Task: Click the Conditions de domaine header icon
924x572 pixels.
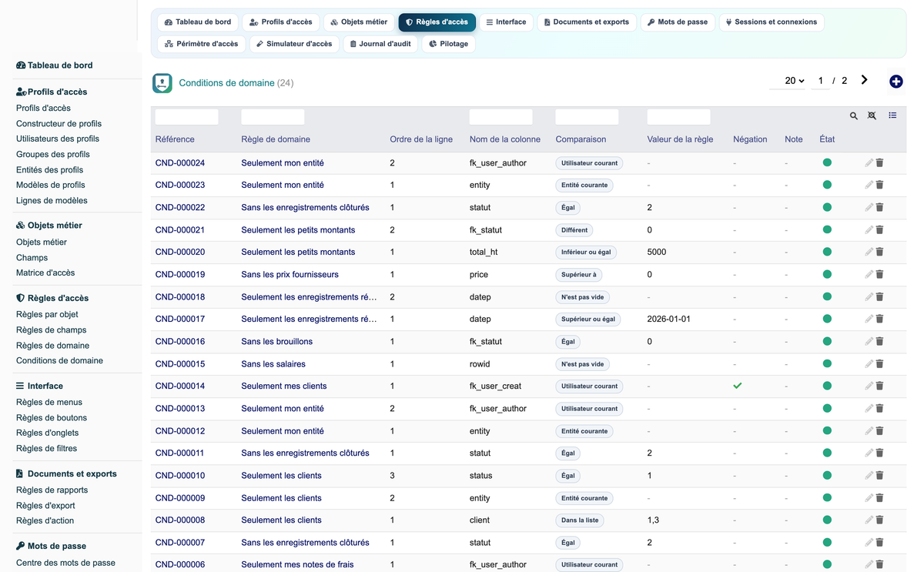Action: 162,83
